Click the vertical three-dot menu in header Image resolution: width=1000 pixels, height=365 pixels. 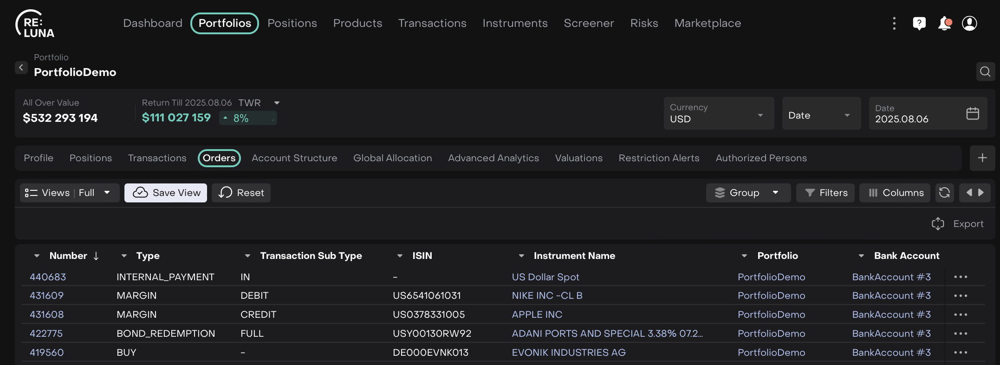click(x=894, y=23)
